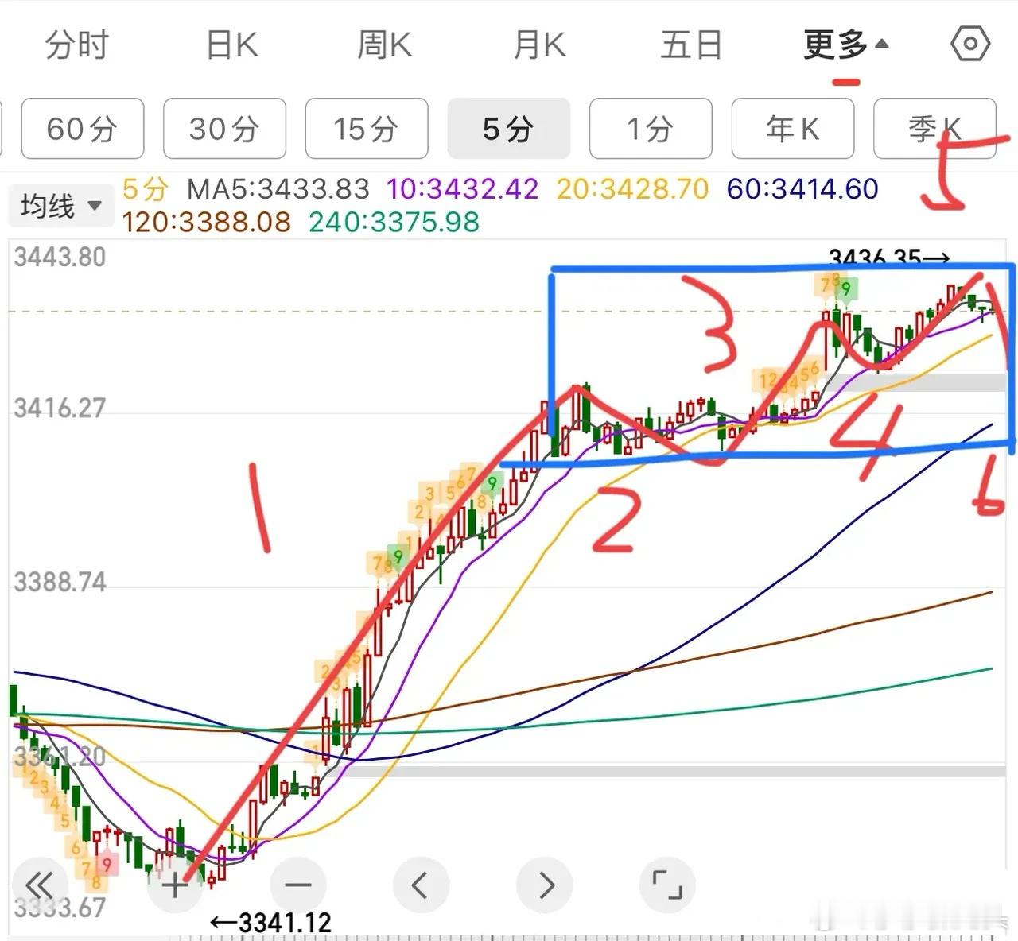Click the 20:3428.70 moving average value
The image size is (1018, 941).
(632, 189)
